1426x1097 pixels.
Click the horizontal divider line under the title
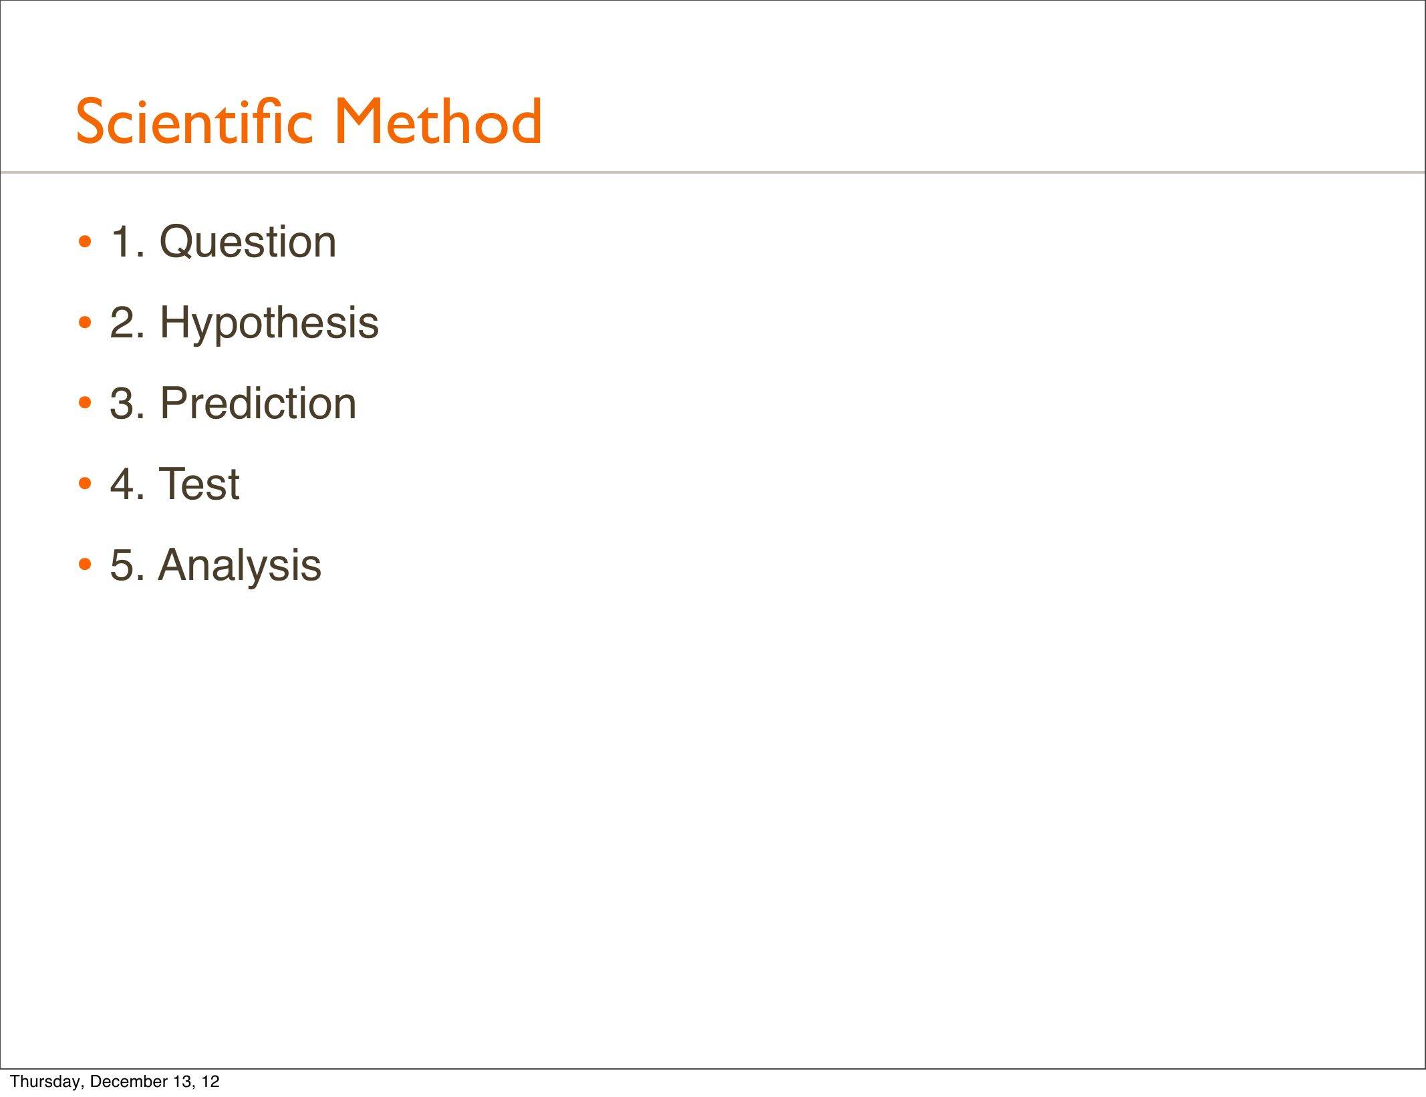(x=712, y=172)
